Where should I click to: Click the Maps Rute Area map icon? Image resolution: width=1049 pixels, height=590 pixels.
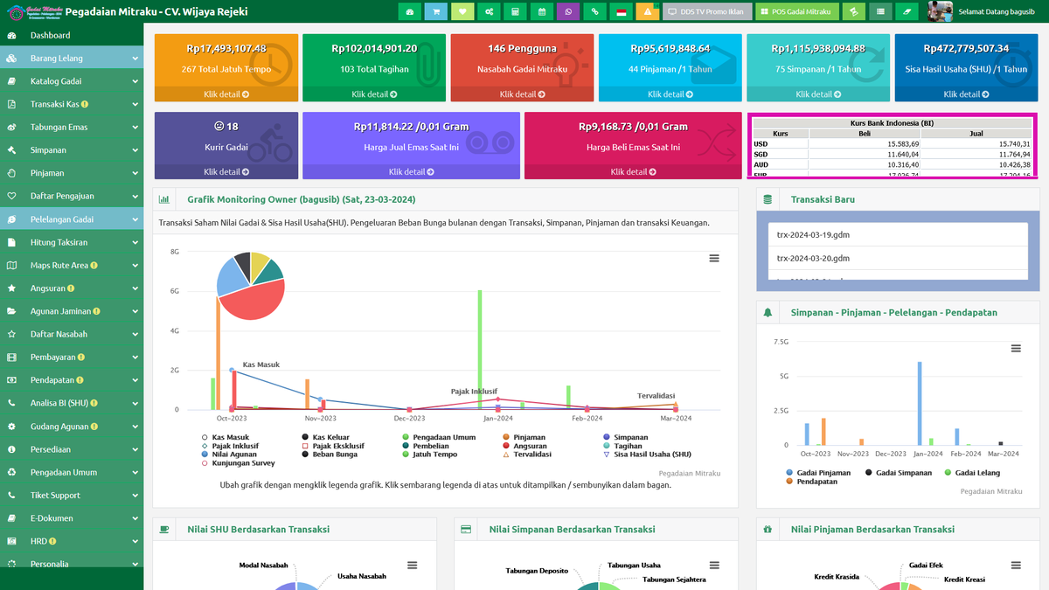11,265
